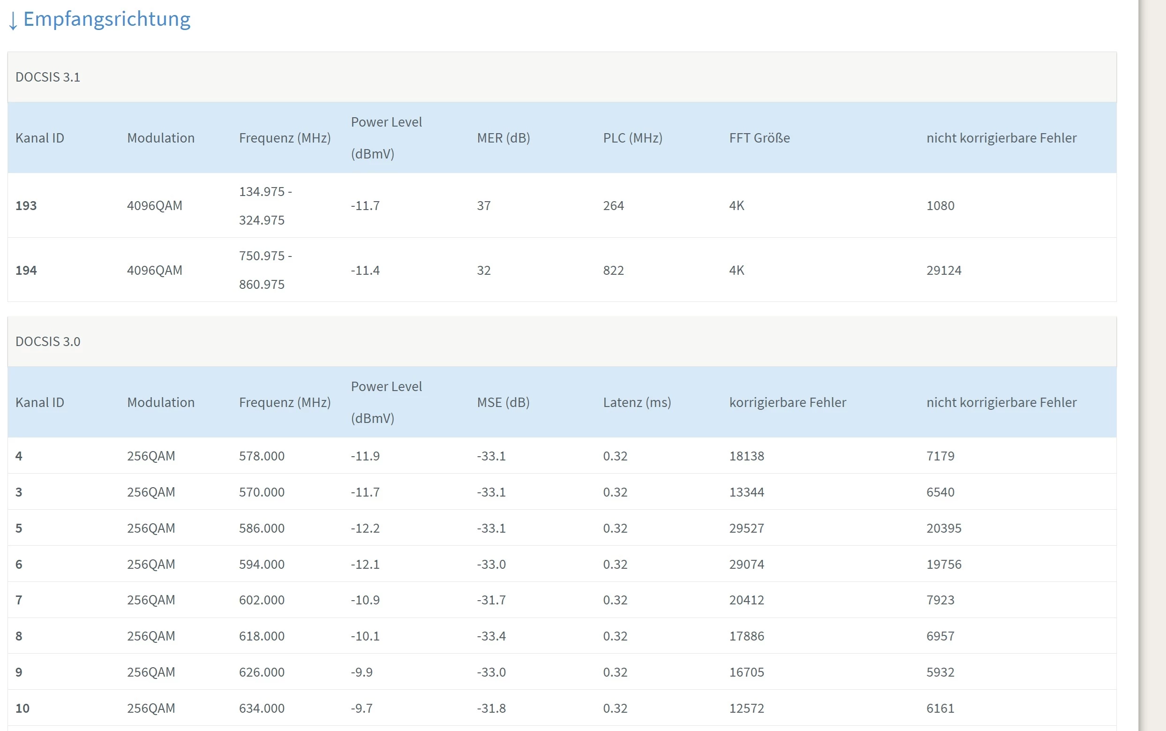
Task: Collapse the DOCSIS 3.0 section header
Action: [48, 342]
